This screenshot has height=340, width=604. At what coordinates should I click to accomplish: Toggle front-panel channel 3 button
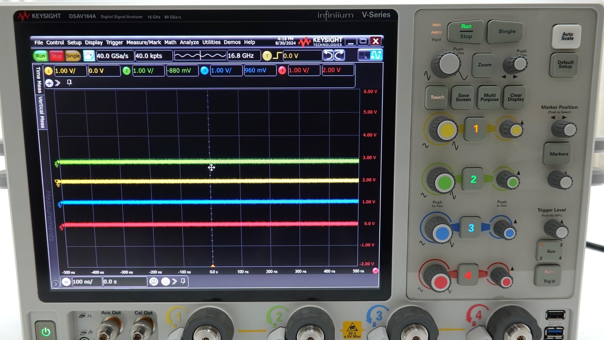pos(470,228)
